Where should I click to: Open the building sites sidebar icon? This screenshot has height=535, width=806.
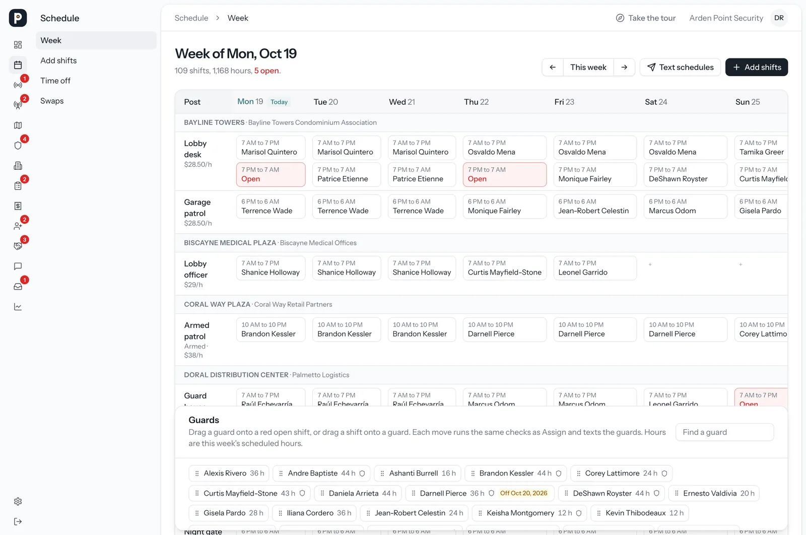(18, 166)
